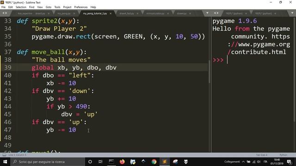Click network icon in system tray
Screen dimensions: 296x166
click(x=254, y=162)
